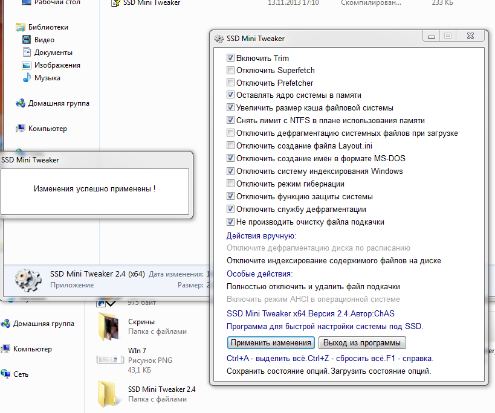495x413 pixels.
Task: Close the SSD Mini Tweaker window
Action: coord(470,36)
